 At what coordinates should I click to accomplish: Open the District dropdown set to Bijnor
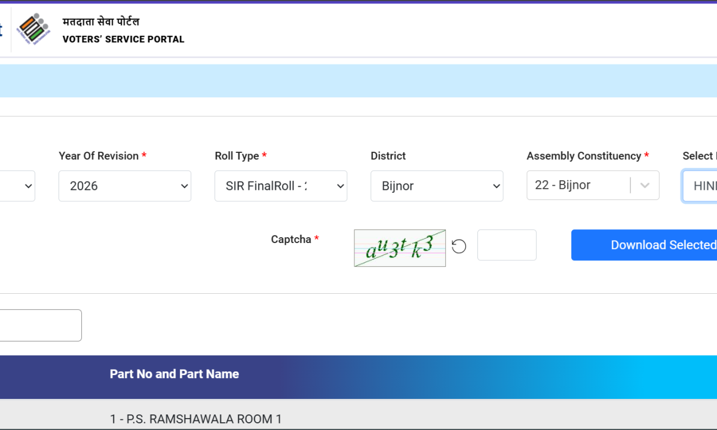coord(437,186)
